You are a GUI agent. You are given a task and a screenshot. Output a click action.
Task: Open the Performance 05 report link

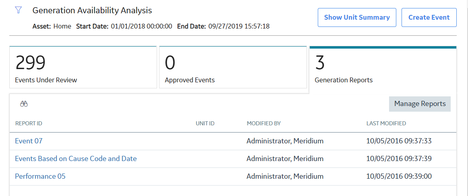click(40, 176)
